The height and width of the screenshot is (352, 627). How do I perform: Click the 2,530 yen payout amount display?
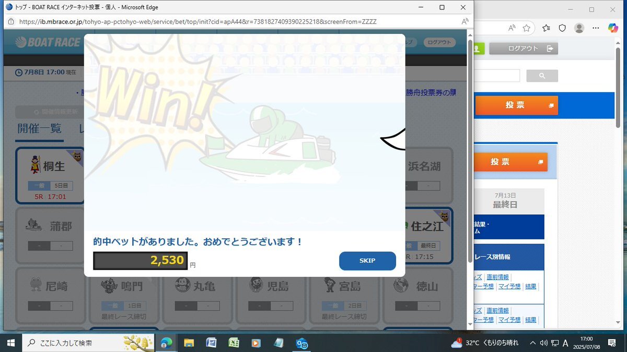141,261
